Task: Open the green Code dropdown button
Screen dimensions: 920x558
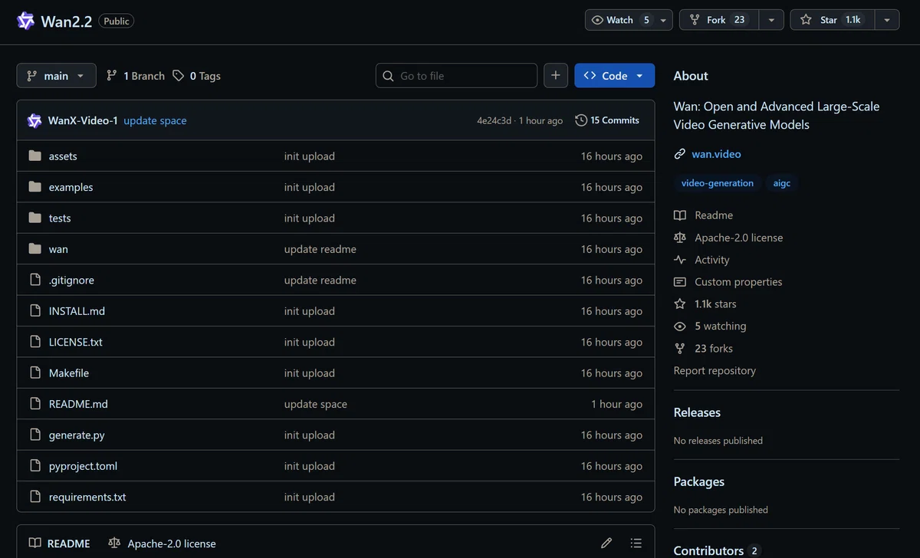Action: (x=614, y=76)
